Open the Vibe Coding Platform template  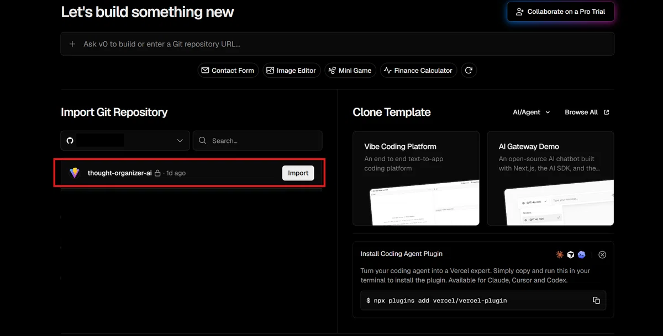(416, 178)
